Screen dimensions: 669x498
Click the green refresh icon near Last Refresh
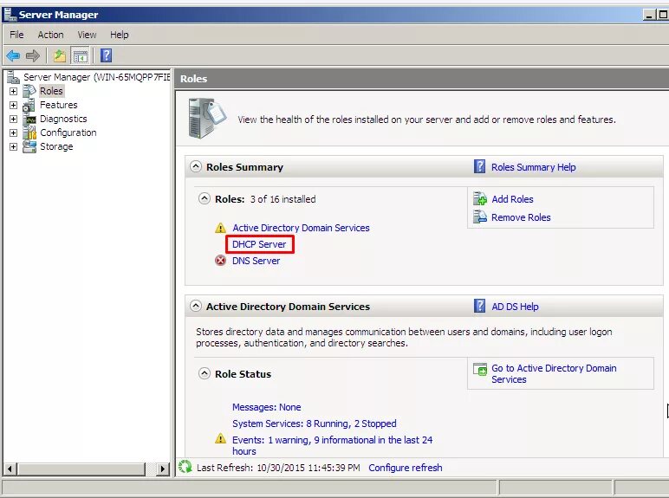pos(185,467)
